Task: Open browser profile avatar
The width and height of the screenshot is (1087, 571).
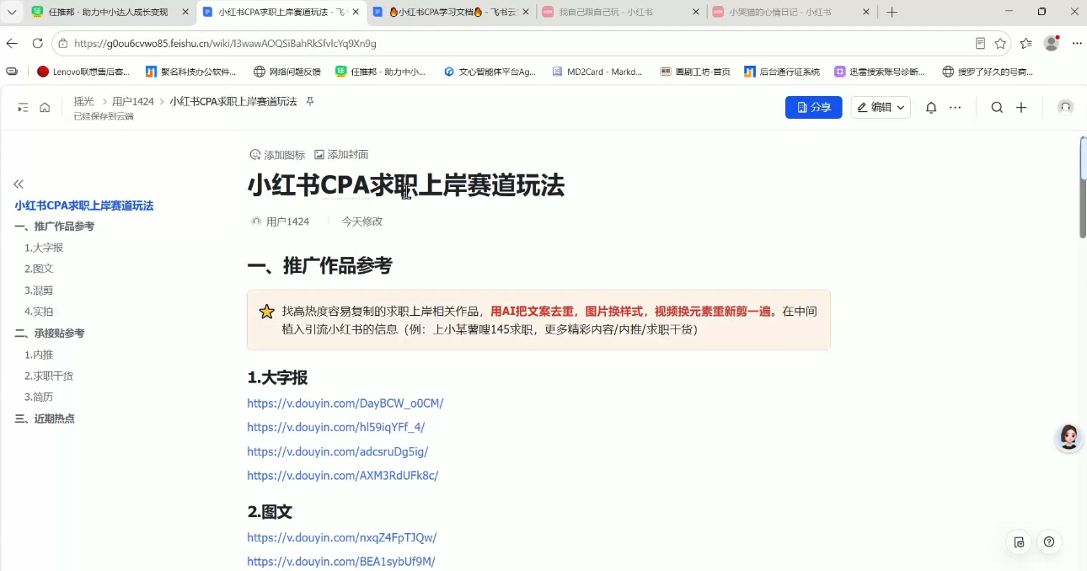Action: [x=1051, y=43]
